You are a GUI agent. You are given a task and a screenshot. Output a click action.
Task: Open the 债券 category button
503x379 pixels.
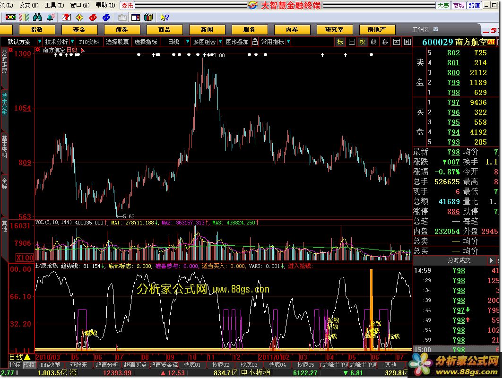tap(122, 29)
